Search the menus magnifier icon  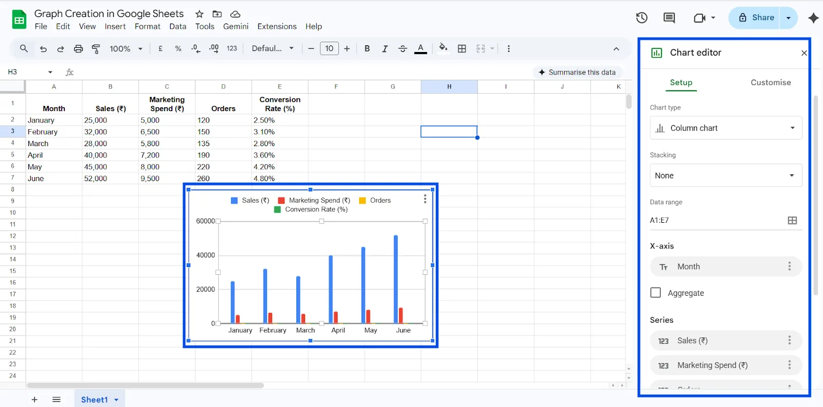(x=24, y=48)
